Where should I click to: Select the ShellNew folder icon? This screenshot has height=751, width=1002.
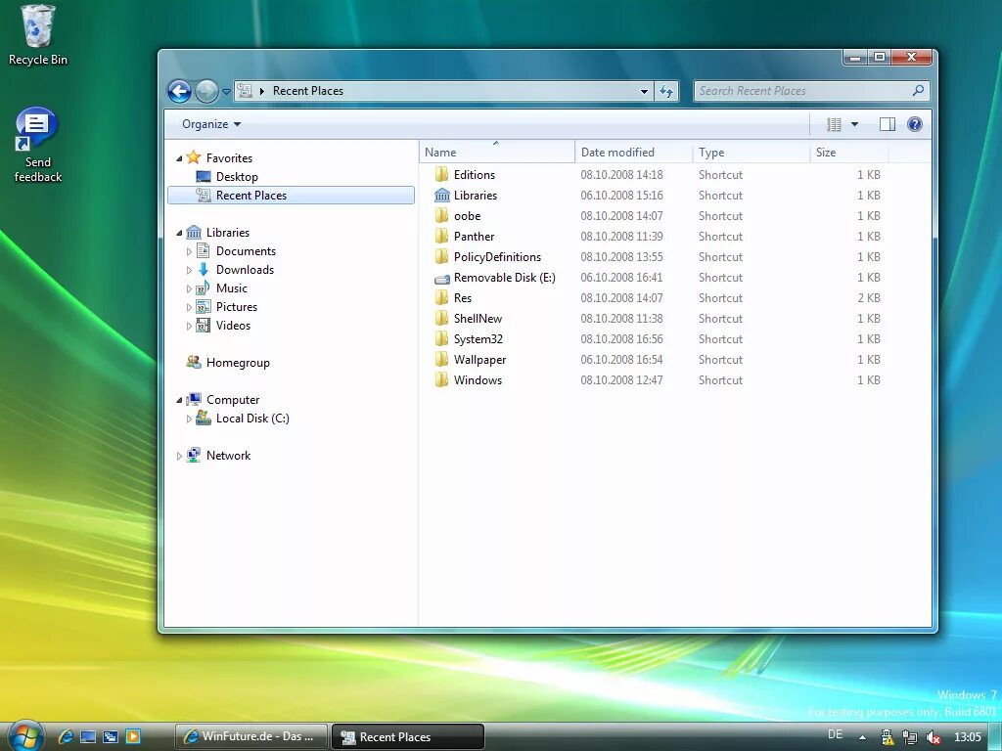click(441, 318)
